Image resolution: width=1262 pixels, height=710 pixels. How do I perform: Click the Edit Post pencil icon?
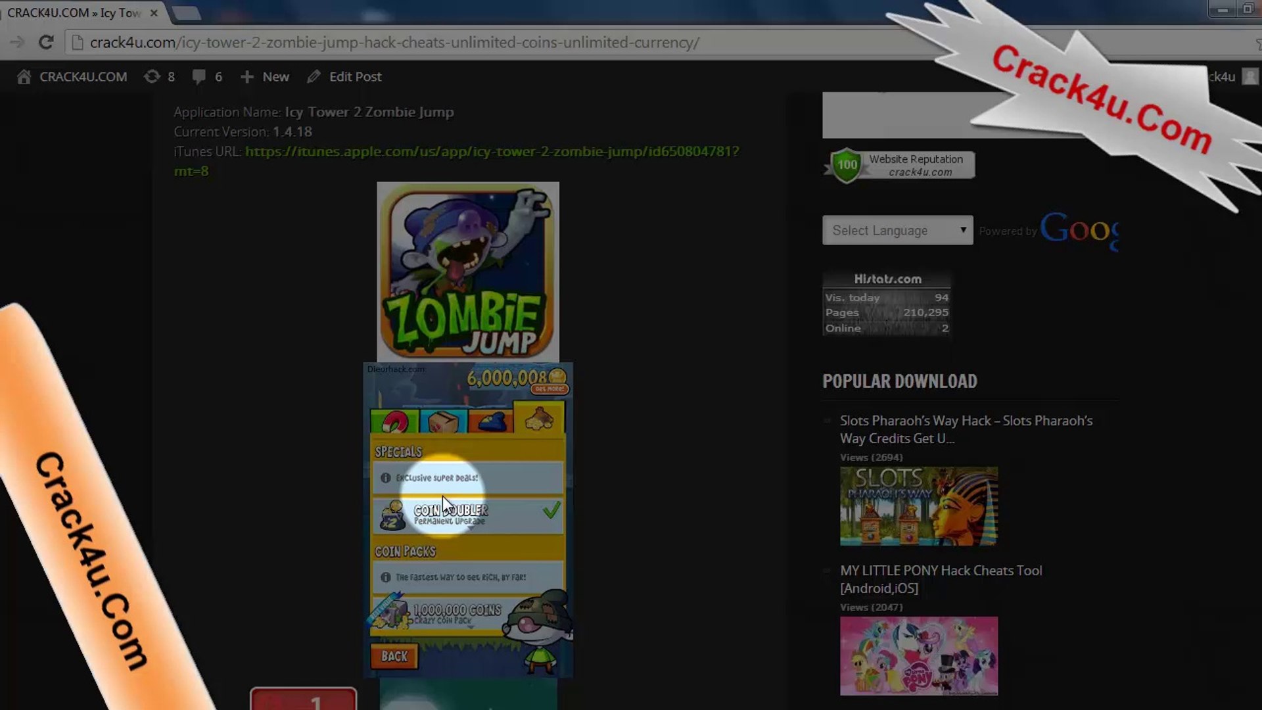tap(314, 77)
